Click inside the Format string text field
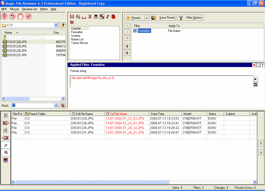Screen dimensions: 265x191 [160, 82]
